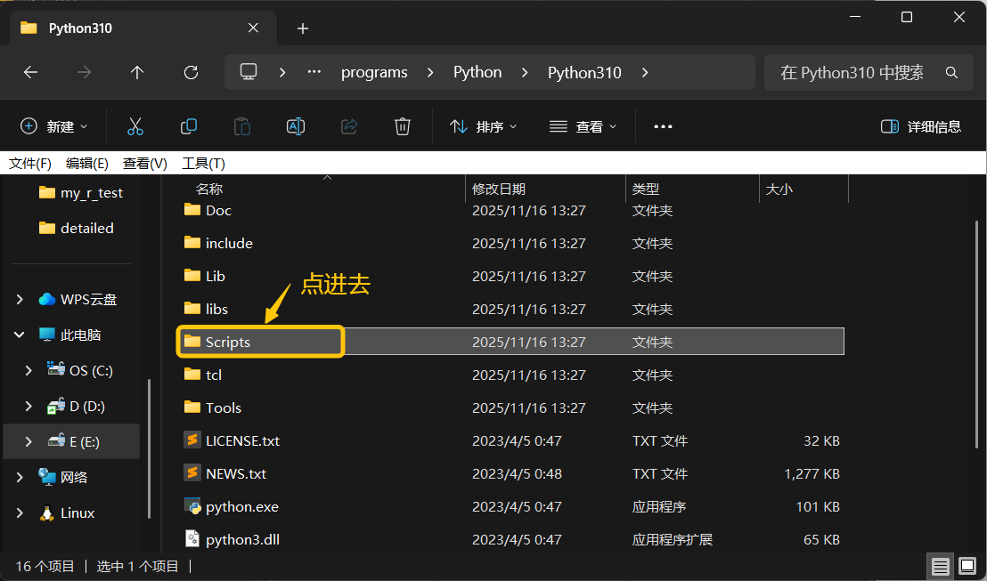Collapse the 此电脑 tree node

pyautogui.click(x=20, y=335)
